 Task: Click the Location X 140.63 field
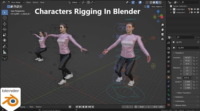(x=188, y=58)
